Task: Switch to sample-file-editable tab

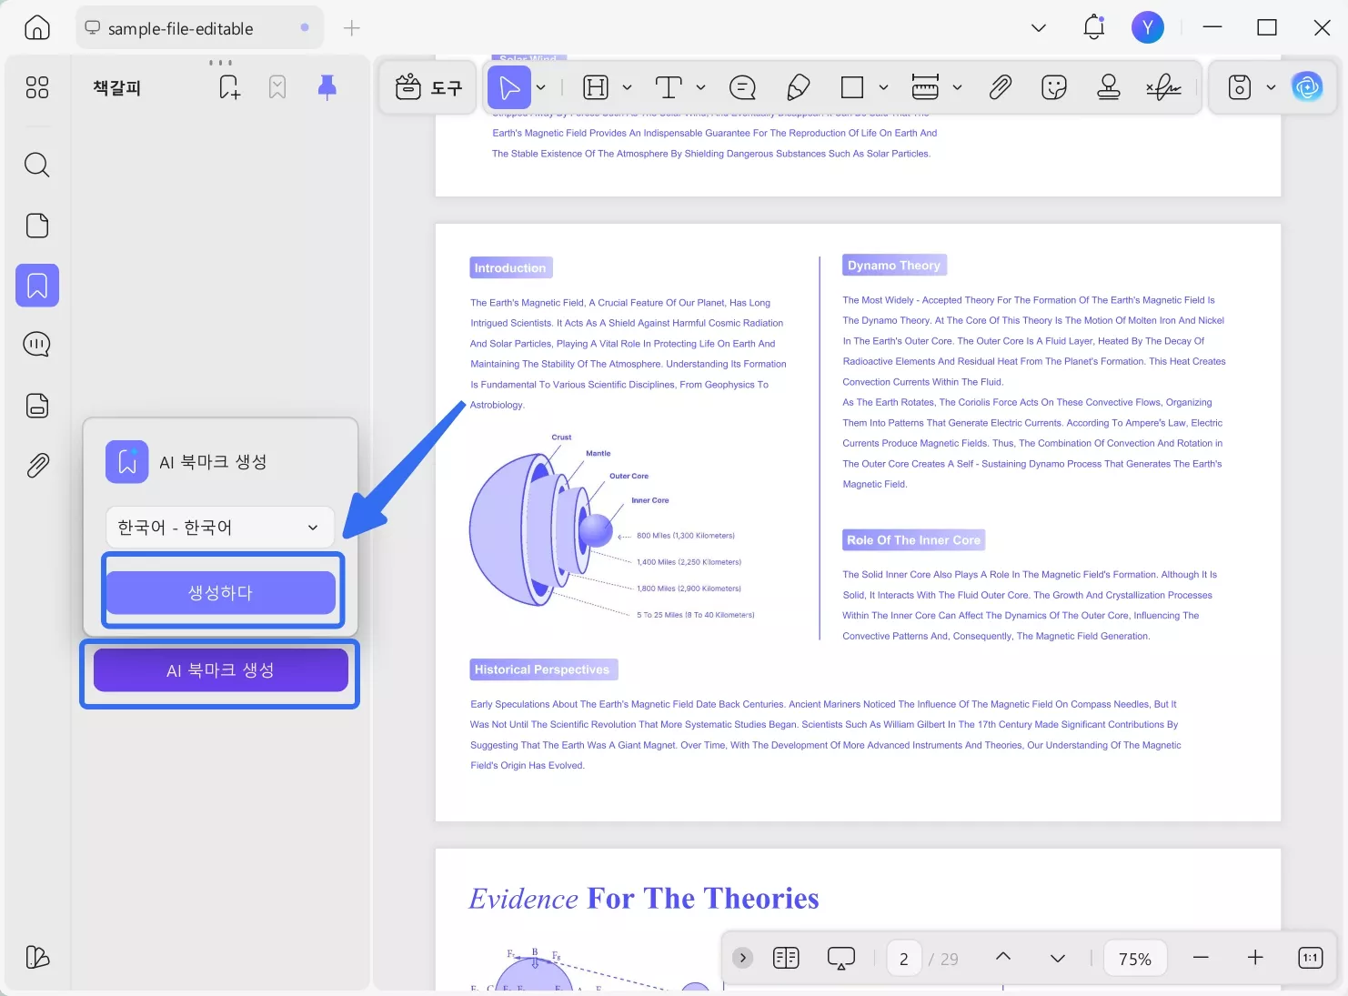Action: click(199, 28)
